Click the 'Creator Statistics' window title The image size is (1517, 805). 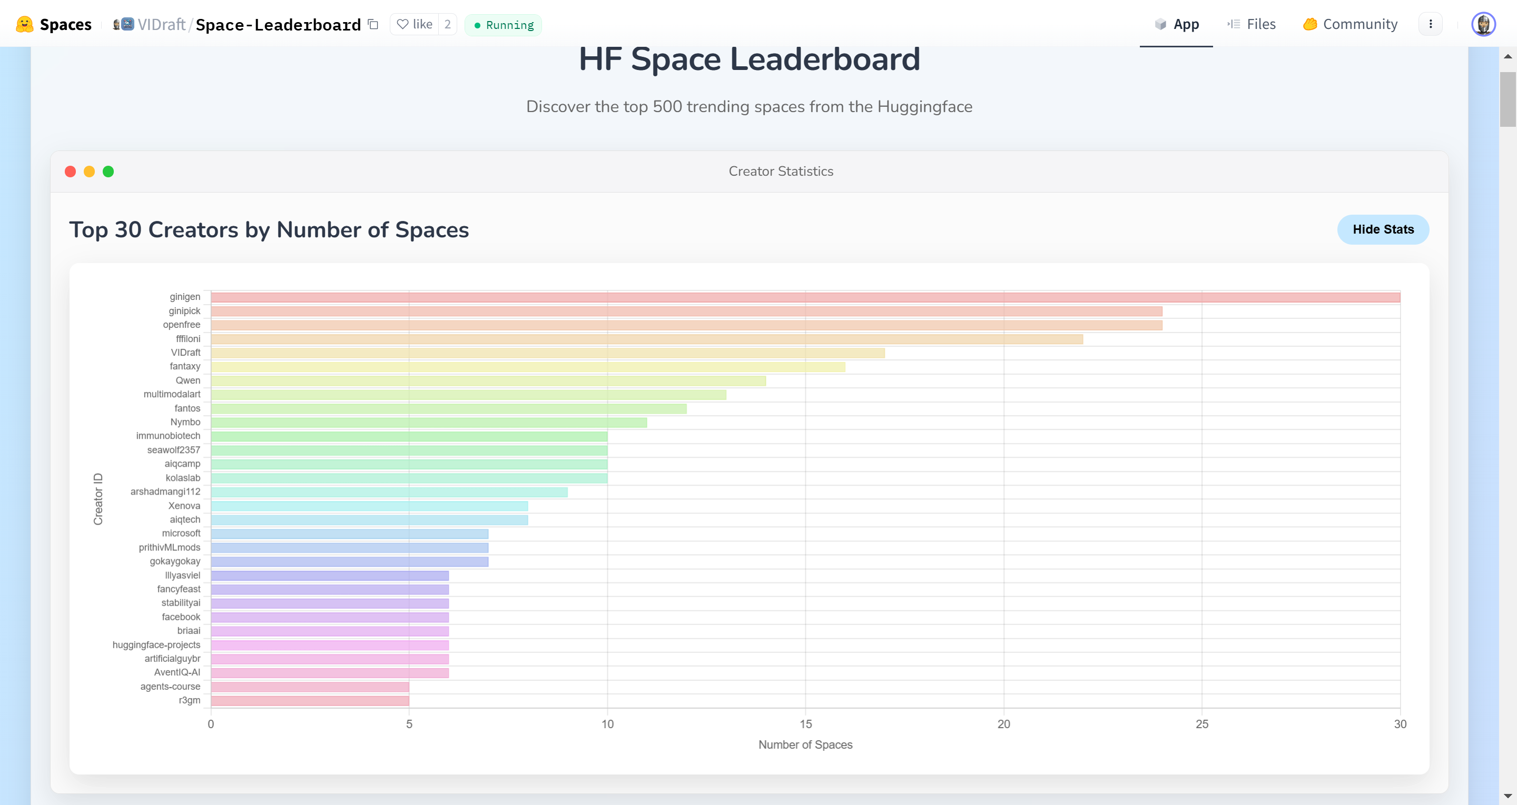[781, 171]
